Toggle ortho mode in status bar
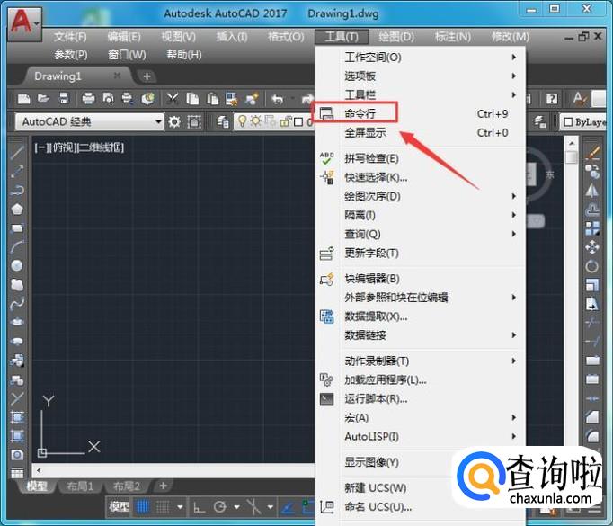613x526 pixels. coord(200,507)
